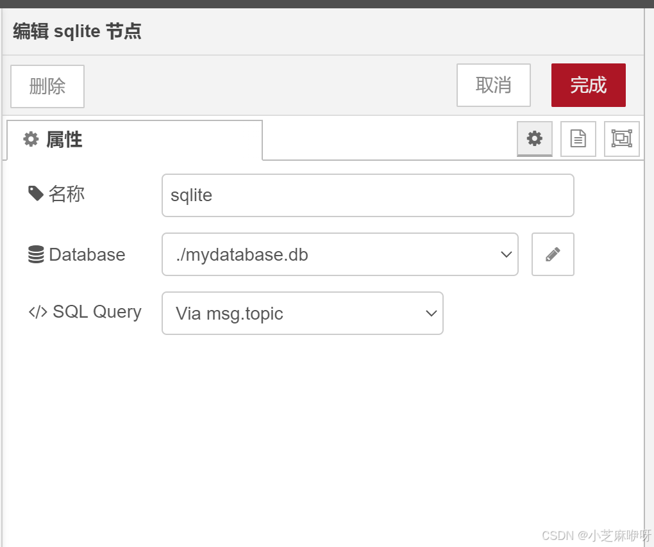Cancel editing with the 取消 button
This screenshot has height=547, width=654.
[x=493, y=85]
